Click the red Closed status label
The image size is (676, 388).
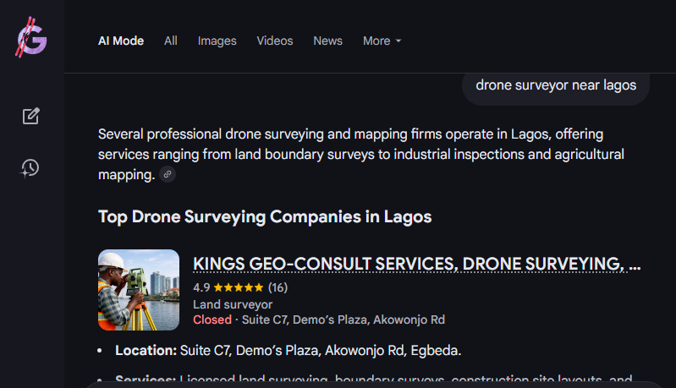pos(212,320)
